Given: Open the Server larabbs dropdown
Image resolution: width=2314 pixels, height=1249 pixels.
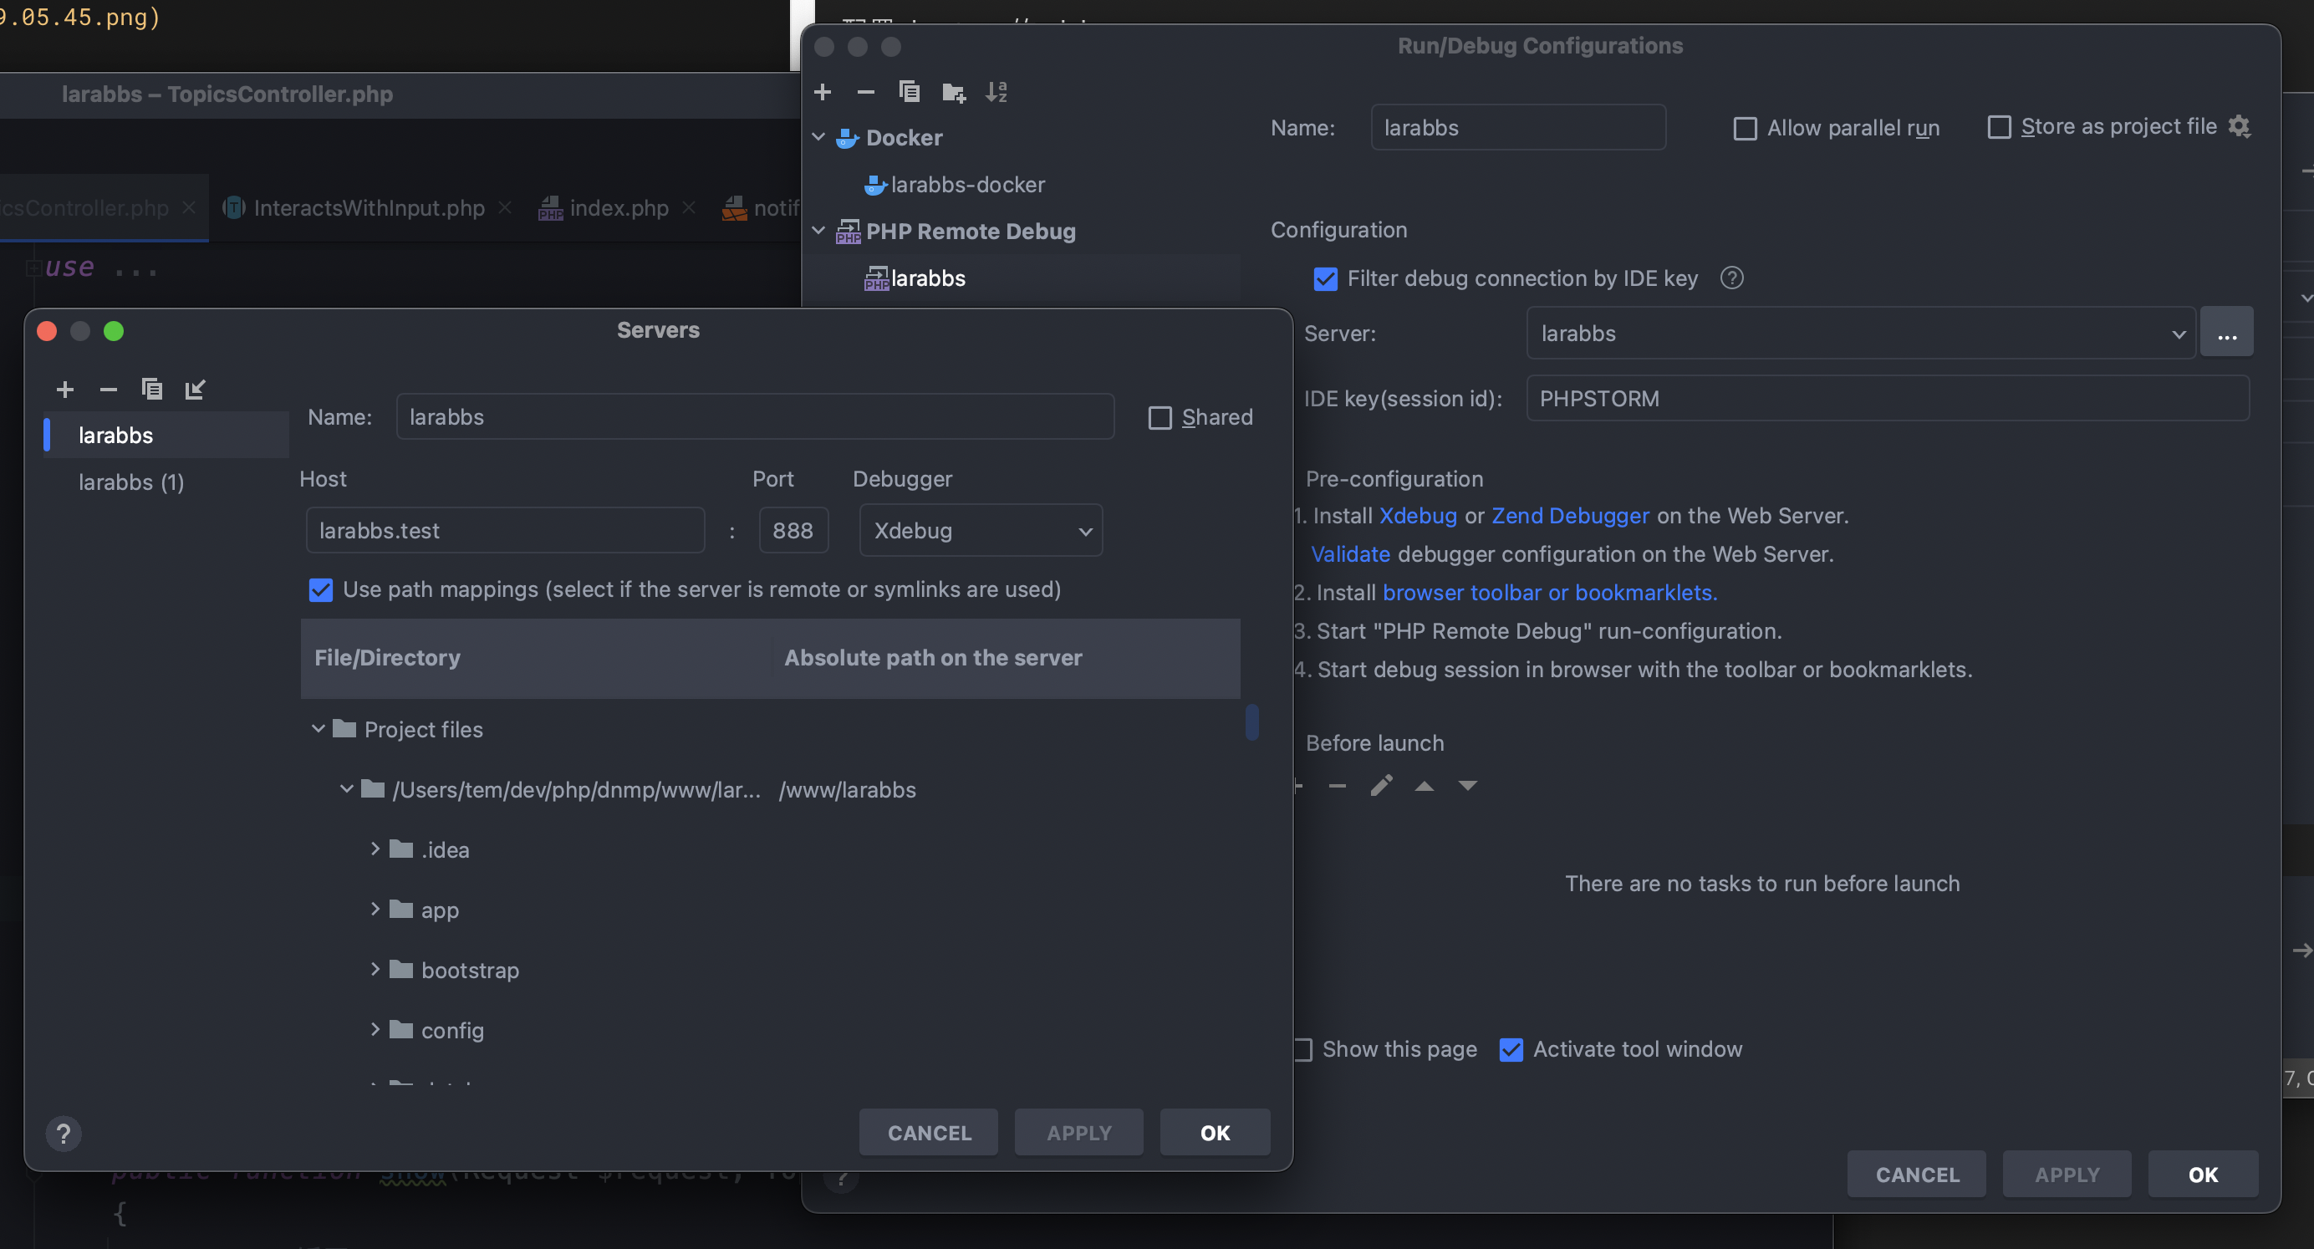Looking at the screenshot, I should 1859,334.
